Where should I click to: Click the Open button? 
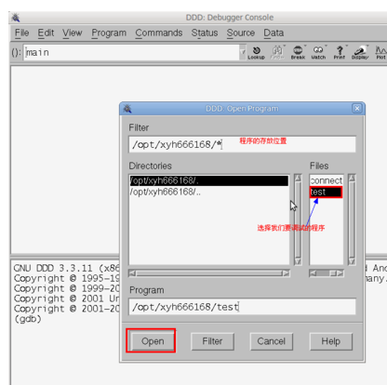153,341
